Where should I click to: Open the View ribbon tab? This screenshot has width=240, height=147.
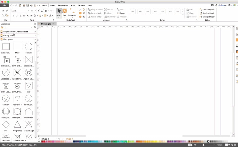[73, 5]
